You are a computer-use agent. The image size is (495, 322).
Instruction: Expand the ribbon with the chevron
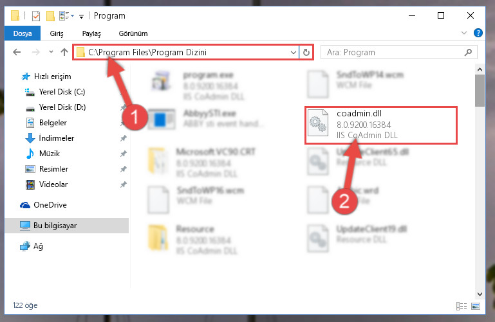pyautogui.click(x=463, y=33)
